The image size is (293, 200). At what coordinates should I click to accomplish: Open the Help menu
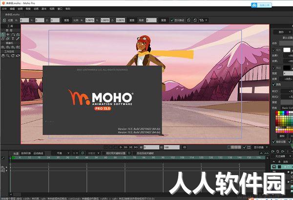pyautogui.click(x=68, y=9)
